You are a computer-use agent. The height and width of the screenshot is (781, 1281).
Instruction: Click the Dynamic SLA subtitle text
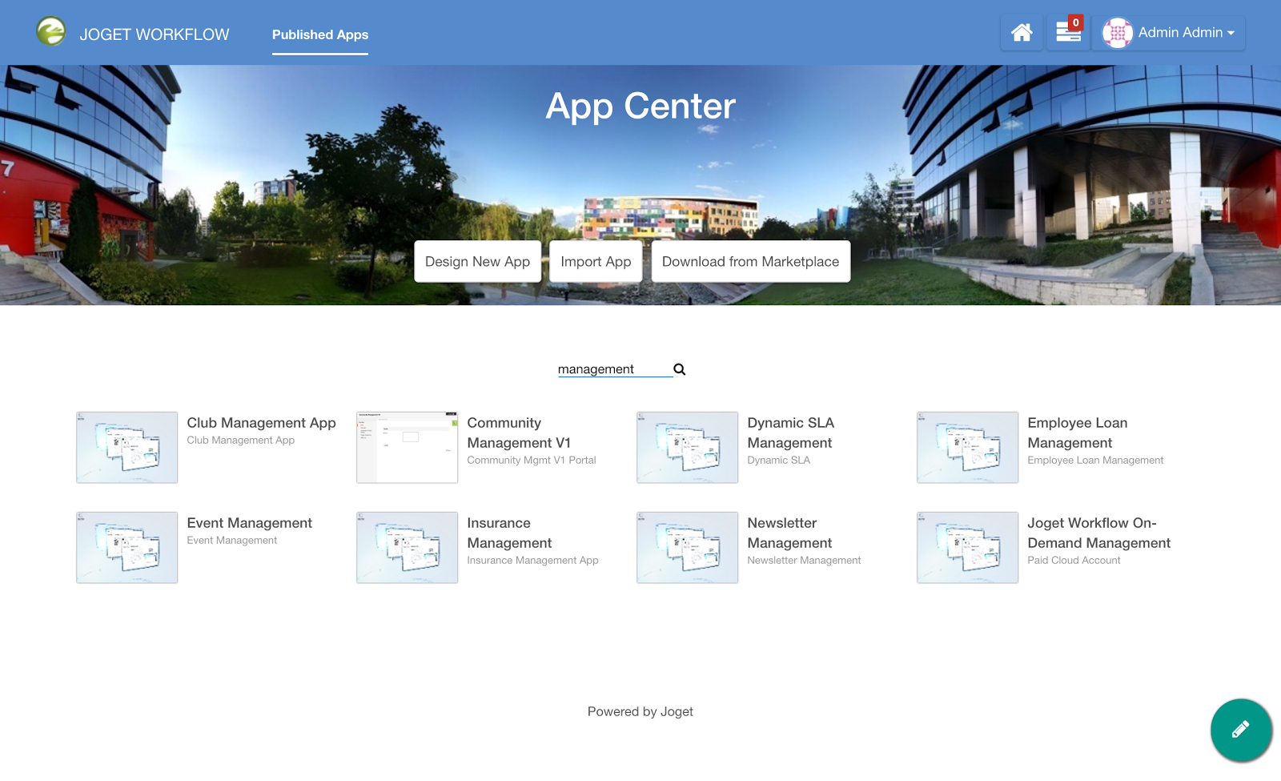(779, 461)
